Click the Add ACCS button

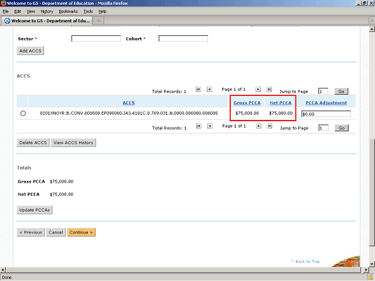(x=30, y=51)
